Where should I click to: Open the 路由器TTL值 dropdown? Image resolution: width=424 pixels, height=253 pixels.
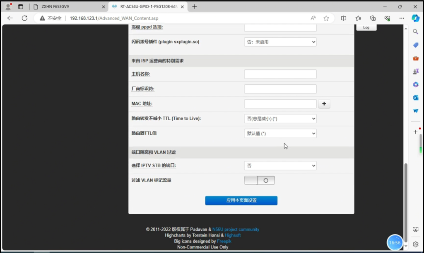point(280,134)
